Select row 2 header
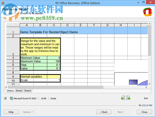The width and height of the screenshot is (155, 117). pyautogui.click(x=13, y=36)
